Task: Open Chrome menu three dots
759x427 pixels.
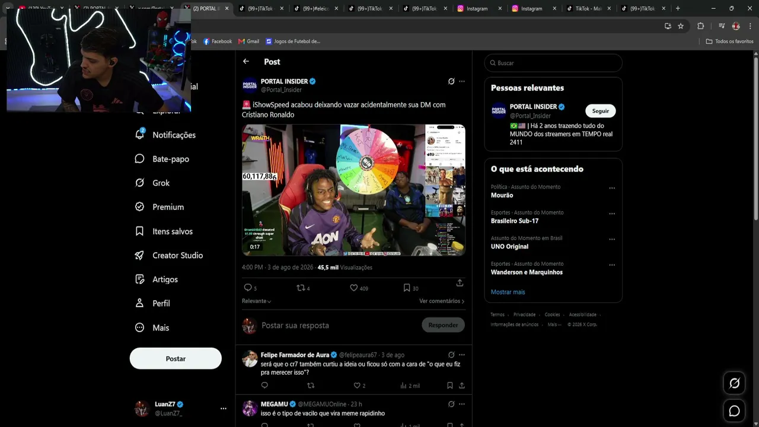Action: pyautogui.click(x=749, y=26)
